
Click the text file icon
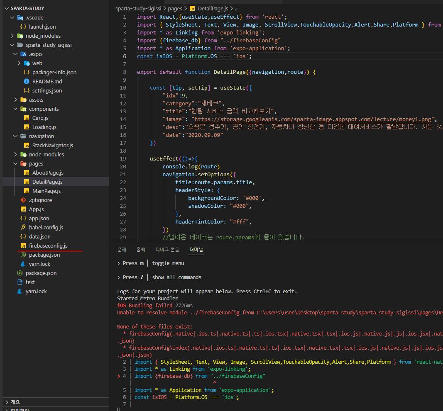(x=20, y=282)
